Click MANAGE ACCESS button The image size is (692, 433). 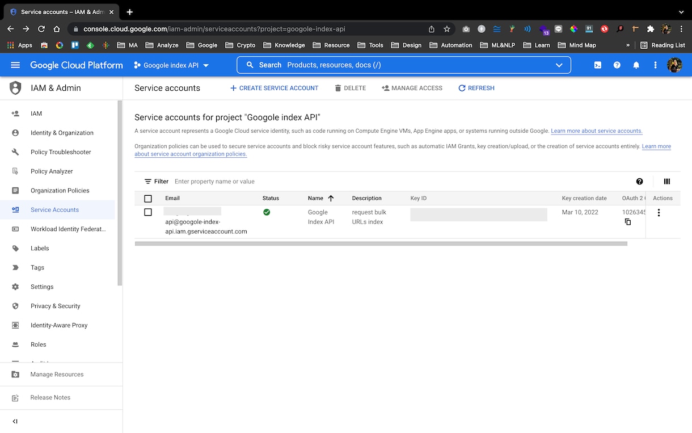[412, 88]
